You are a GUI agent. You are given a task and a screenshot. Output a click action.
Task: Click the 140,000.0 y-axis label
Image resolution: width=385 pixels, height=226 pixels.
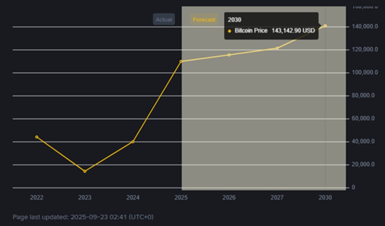coord(363,26)
